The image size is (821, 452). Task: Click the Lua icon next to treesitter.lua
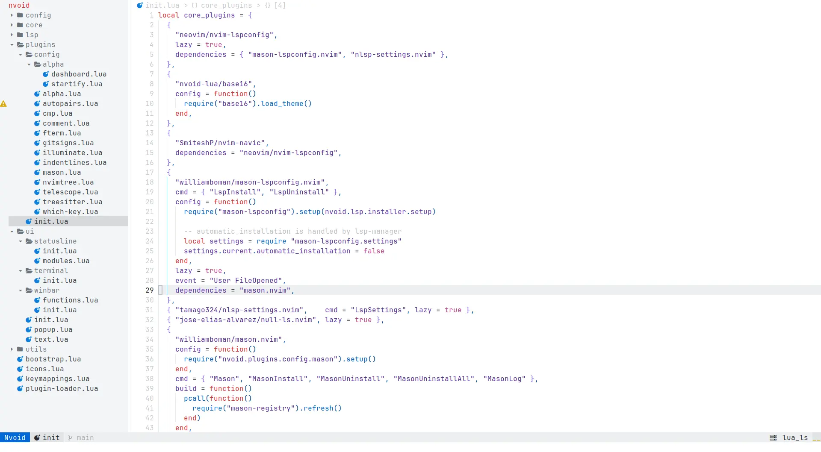(x=37, y=202)
